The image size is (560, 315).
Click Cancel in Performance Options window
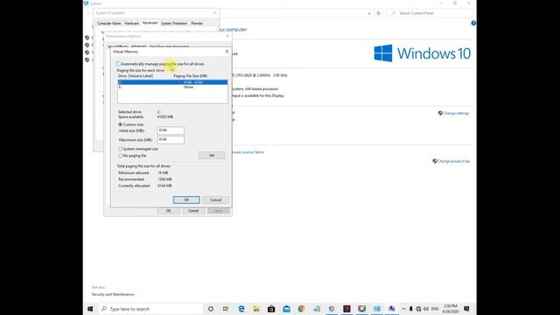tap(193, 211)
